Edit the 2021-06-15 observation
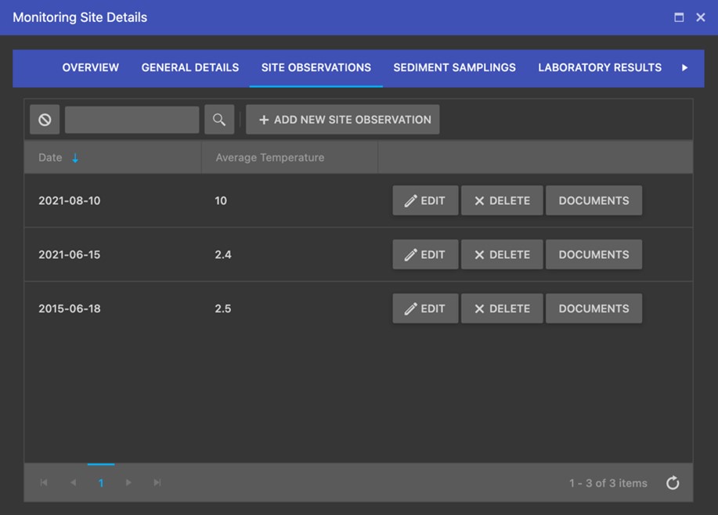Viewport: 718px width, 515px height. (425, 254)
